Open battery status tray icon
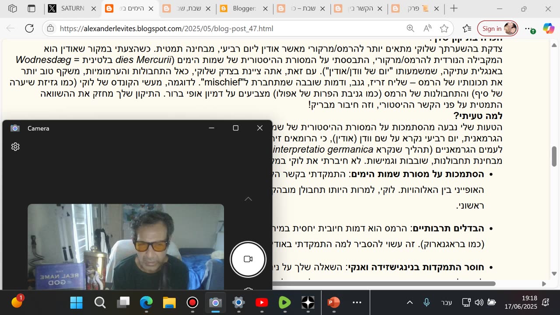Screen dimensions: 560x315 (x=491, y=302)
